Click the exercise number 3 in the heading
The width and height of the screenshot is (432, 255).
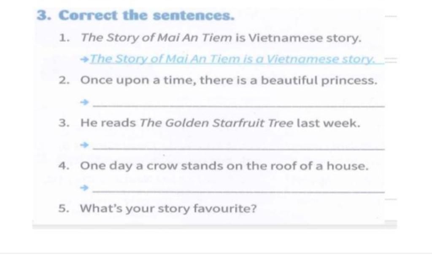41,16
